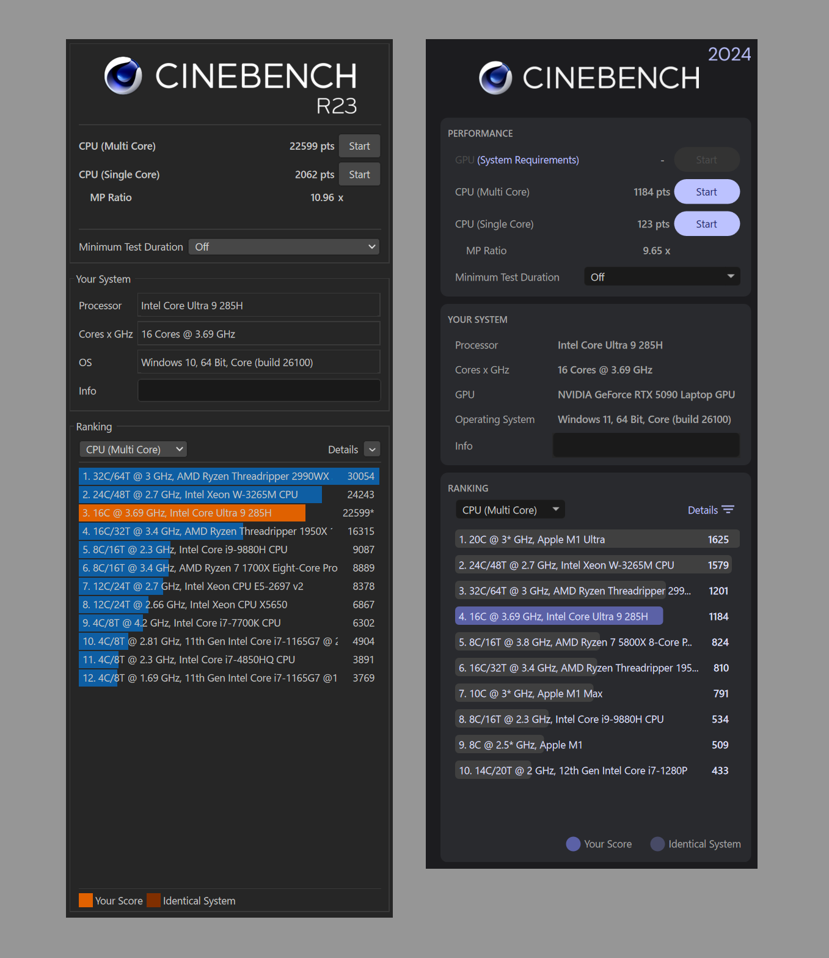Viewport: 829px width, 958px height.
Task: Select Cinebench 2024 ranking row Apple M1 Ultra
Action: 597,539
